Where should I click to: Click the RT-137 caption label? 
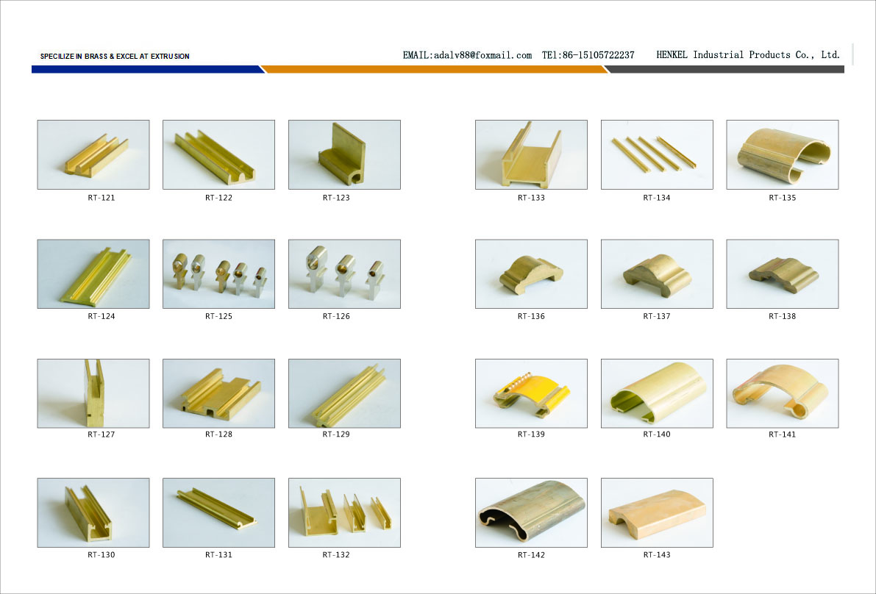[656, 316]
